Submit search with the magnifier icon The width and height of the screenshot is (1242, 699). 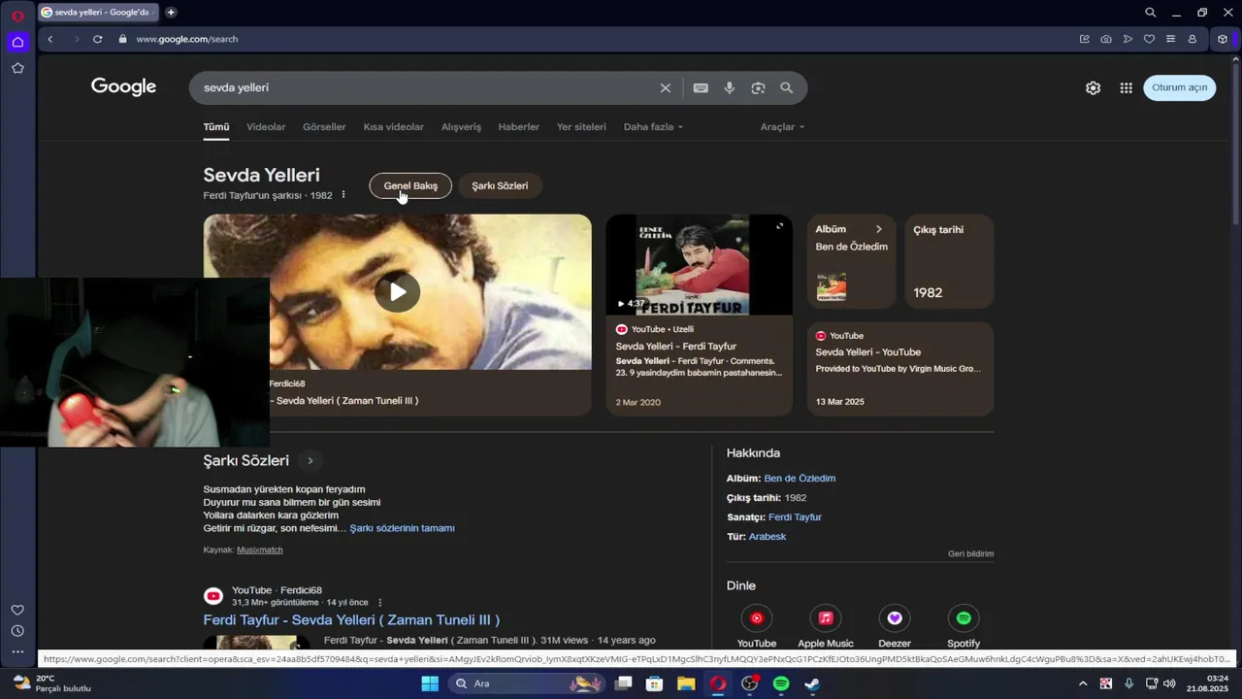(x=787, y=87)
